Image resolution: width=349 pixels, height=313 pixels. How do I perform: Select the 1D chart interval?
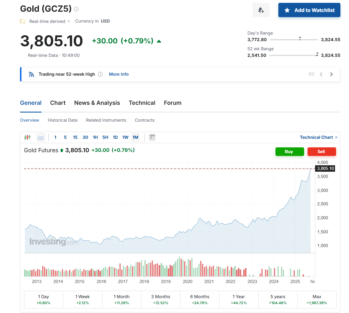(x=115, y=137)
